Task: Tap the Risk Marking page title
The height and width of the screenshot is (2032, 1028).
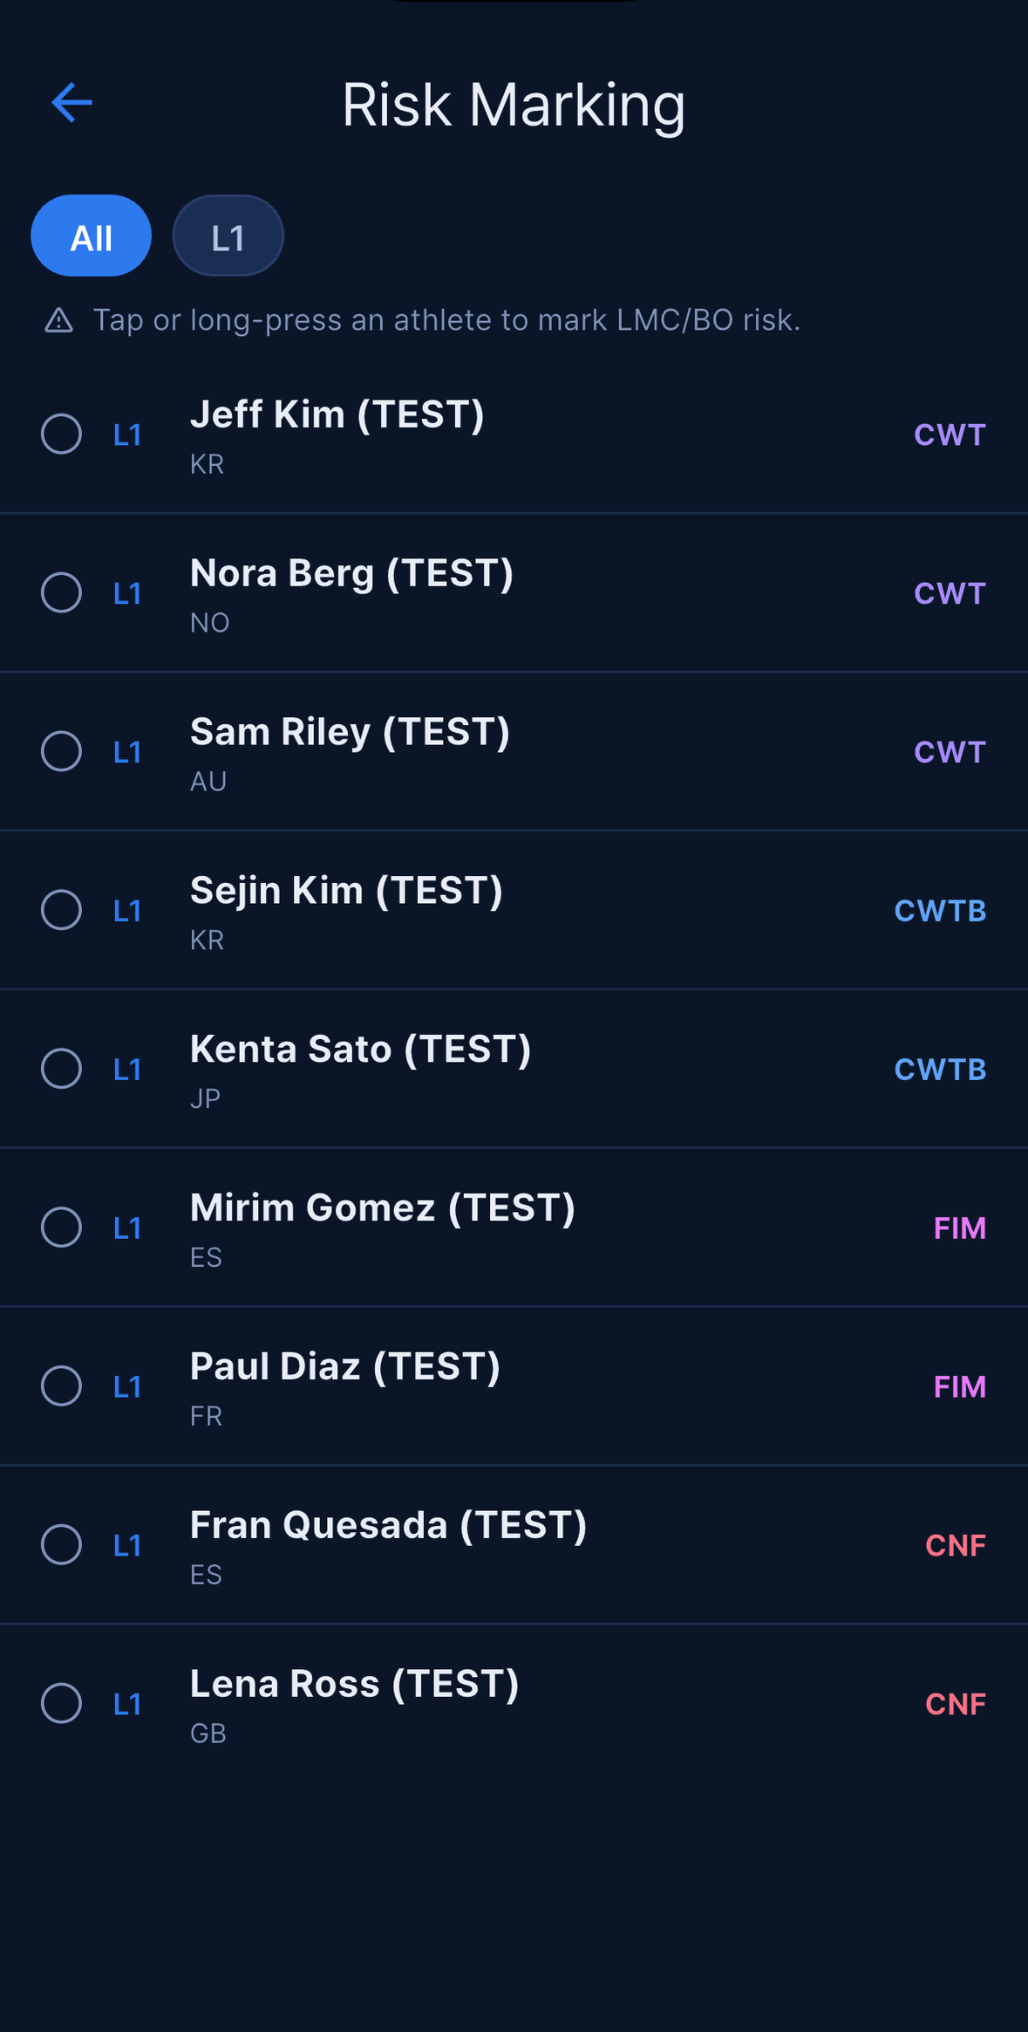Action: coord(514,105)
